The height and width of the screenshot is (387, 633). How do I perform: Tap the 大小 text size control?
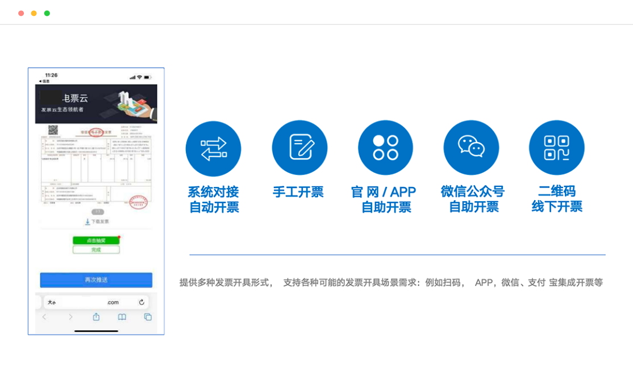[52, 303]
